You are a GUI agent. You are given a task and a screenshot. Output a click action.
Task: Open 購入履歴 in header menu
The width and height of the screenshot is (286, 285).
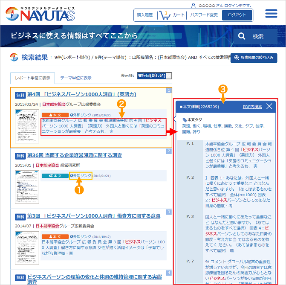(x=145, y=15)
